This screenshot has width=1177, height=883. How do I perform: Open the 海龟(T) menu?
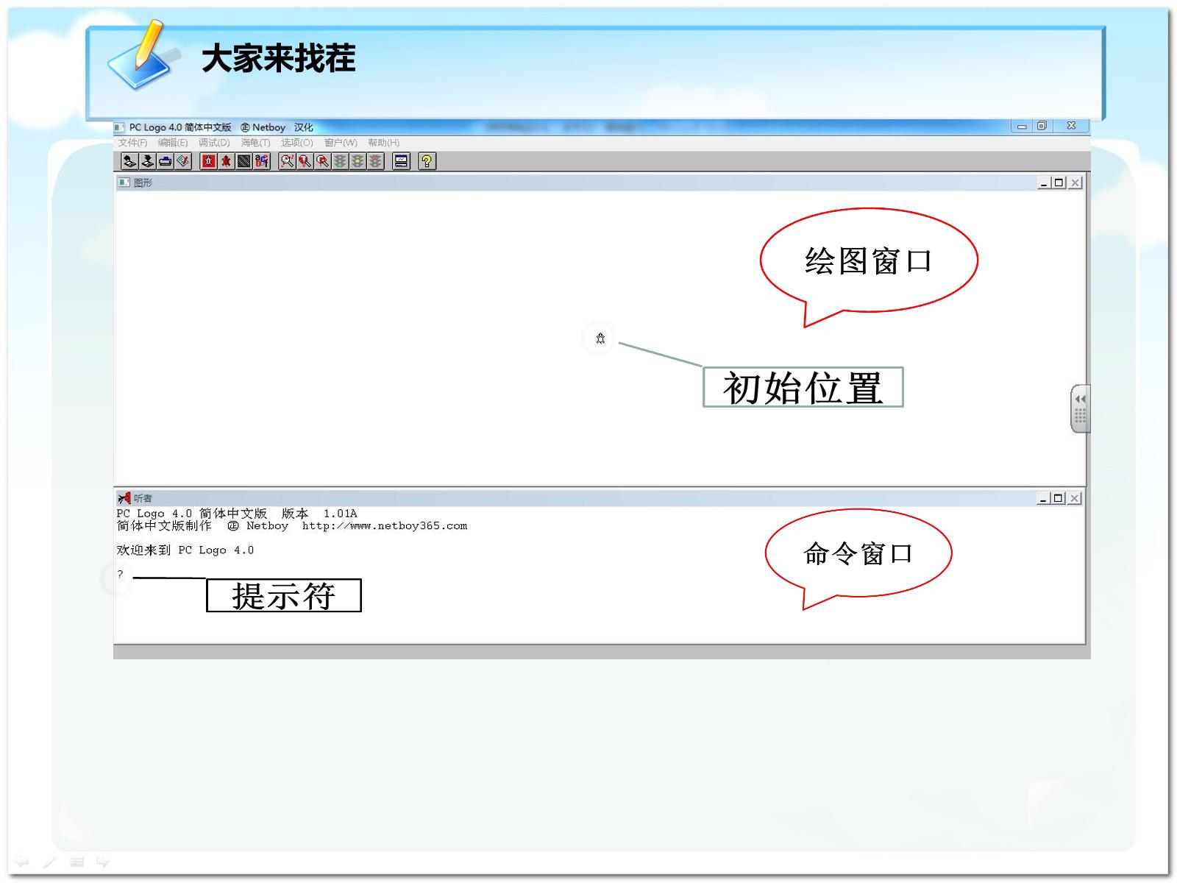click(x=255, y=143)
